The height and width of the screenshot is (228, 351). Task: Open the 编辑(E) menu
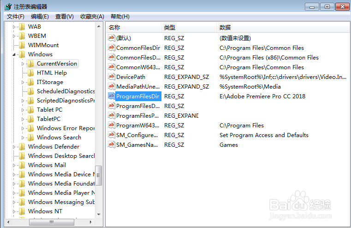click(x=40, y=17)
